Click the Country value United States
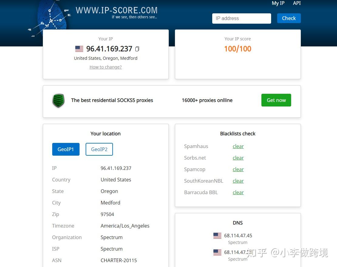This screenshot has width=337, height=267. (116, 180)
